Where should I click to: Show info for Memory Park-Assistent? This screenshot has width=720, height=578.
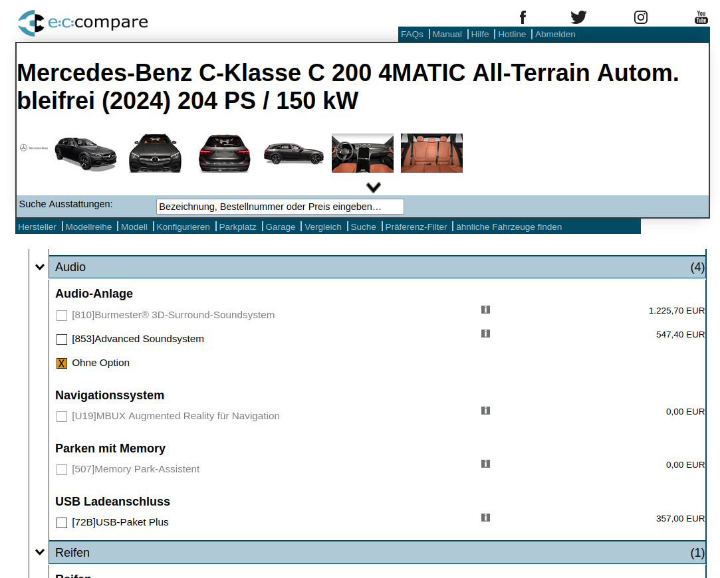pyautogui.click(x=485, y=464)
